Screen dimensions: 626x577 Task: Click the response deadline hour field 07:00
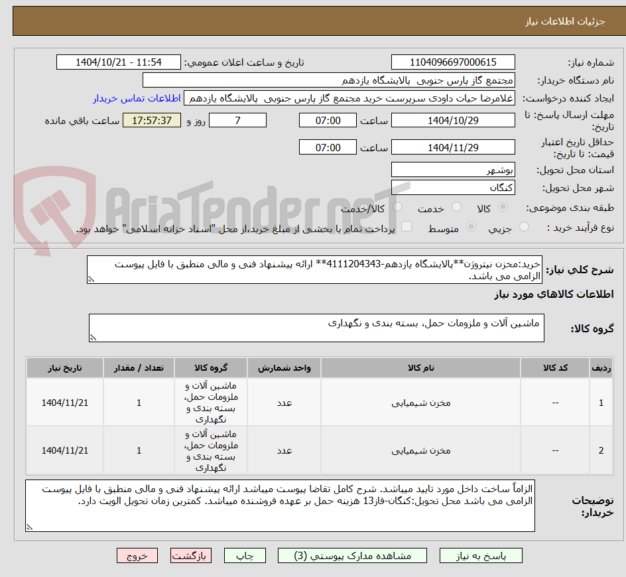point(328,120)
